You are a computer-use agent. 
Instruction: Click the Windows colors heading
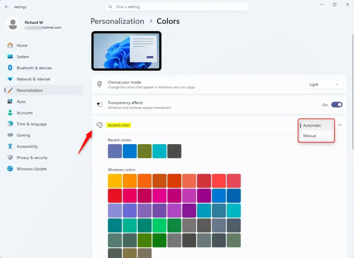[x=121, y=170]
